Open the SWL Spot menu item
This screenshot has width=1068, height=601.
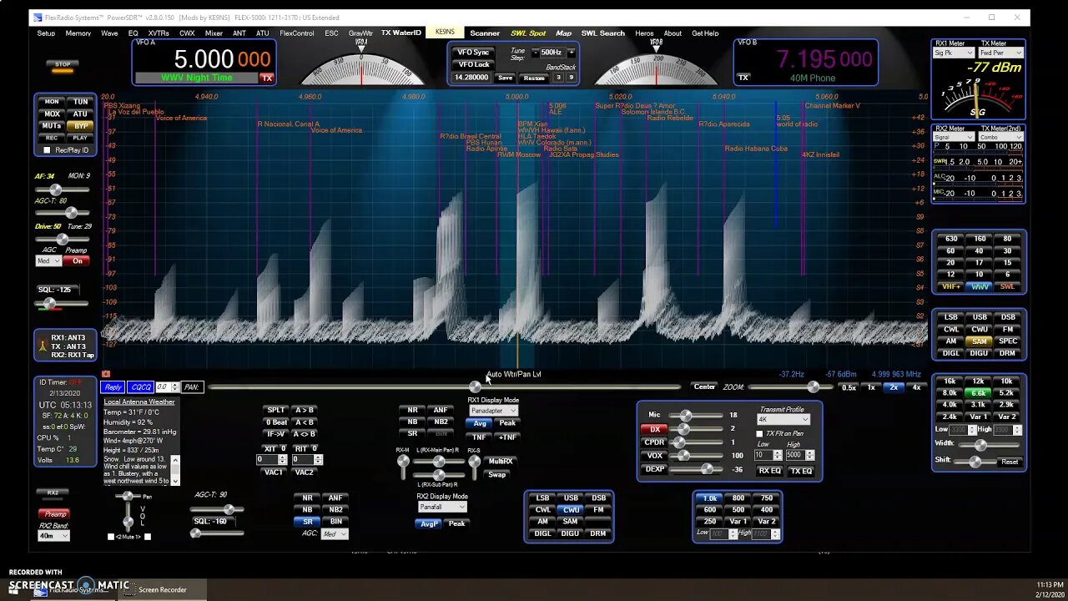(x=528, y=33)
